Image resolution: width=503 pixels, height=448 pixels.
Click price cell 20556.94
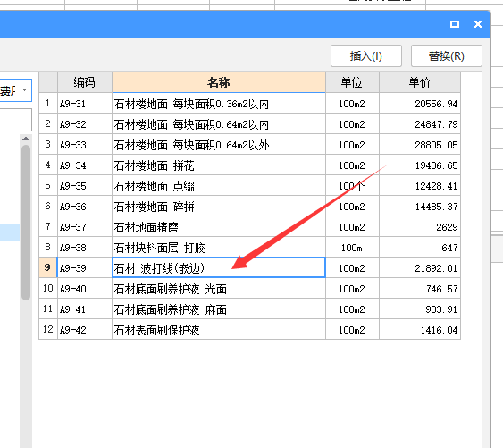(420, 104)
